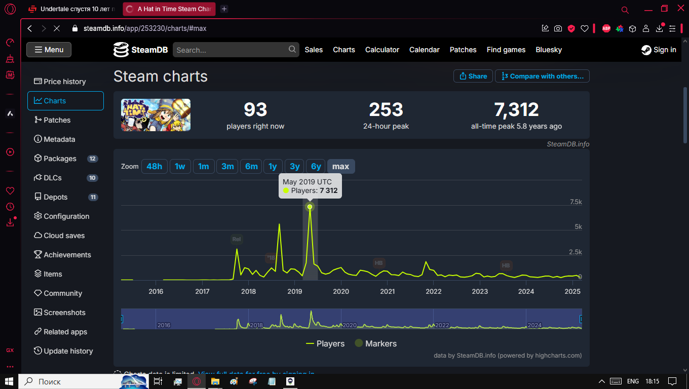Open GX Control speedometer in sidebar
The width and height of the screenshot is (689, 389).
(x=10, y=43)
